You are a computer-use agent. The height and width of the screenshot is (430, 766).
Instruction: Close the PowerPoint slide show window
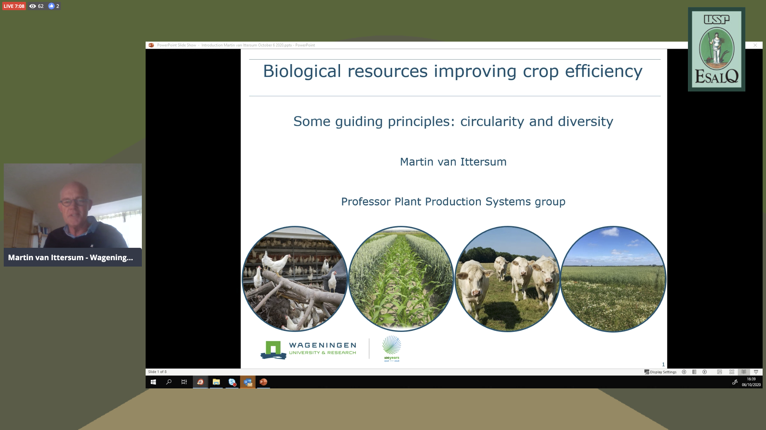755,45
